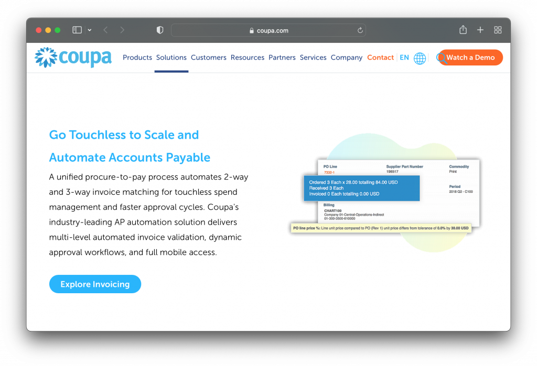Image resolution: width=537 pixels, height=366 pixels.
Task: Open the Company menu
Action: [x=346, y=58]
